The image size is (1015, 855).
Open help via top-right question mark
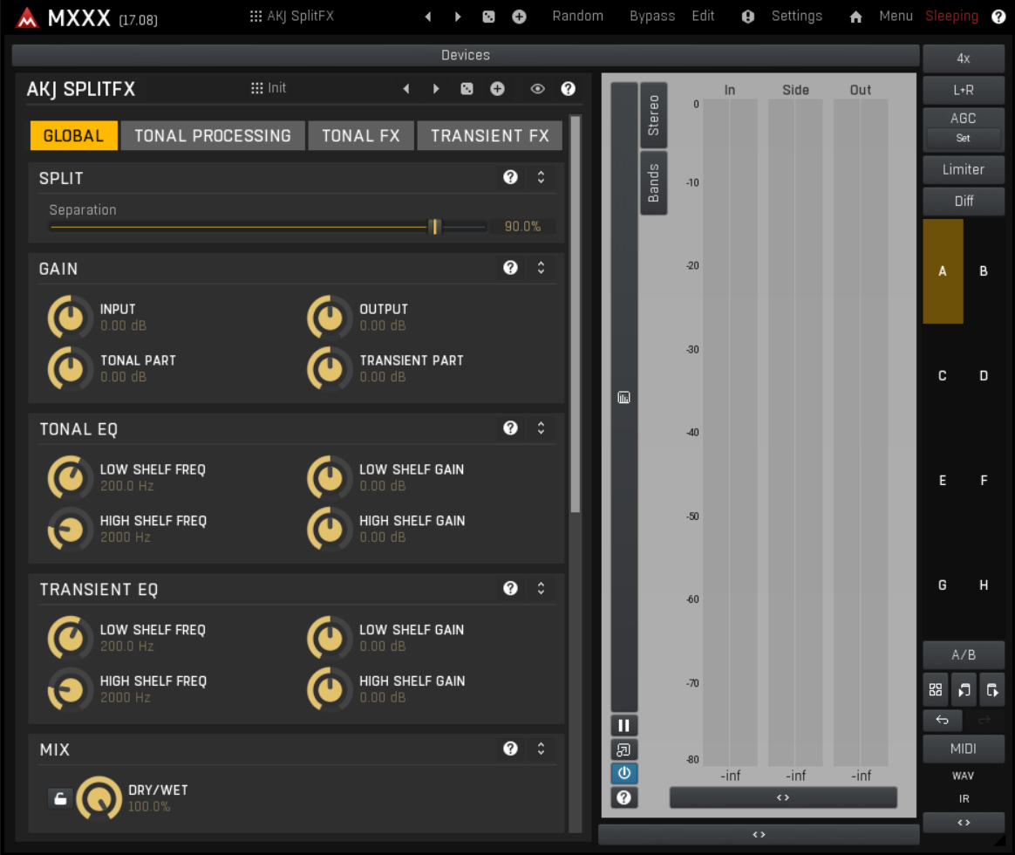pyautogui.click(x=998, y=17)
